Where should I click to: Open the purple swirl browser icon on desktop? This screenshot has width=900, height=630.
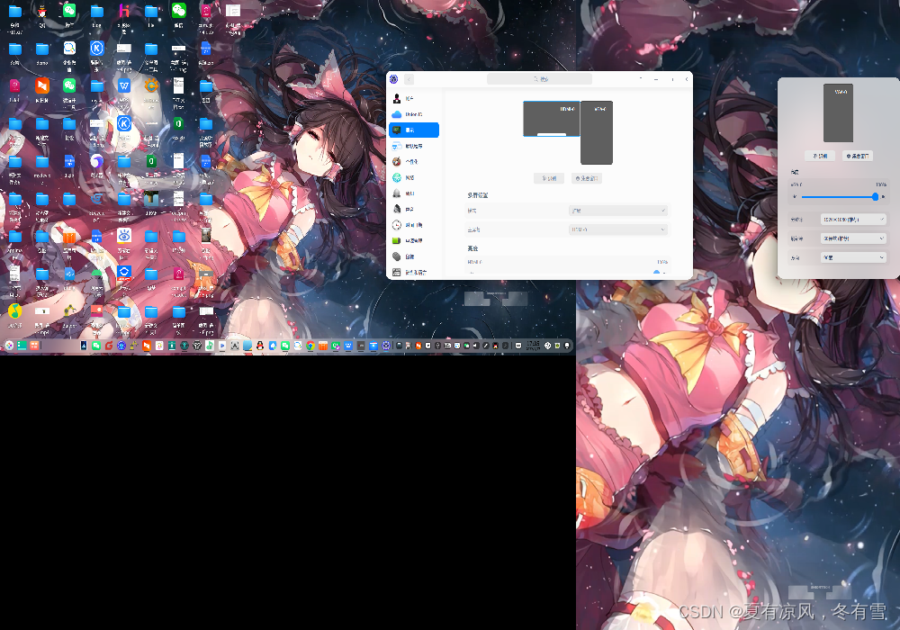coord(96,161)
